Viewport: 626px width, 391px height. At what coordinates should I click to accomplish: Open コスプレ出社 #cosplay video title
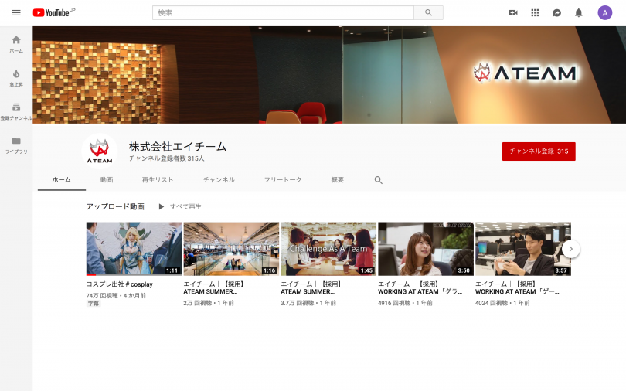click(119, 284)
